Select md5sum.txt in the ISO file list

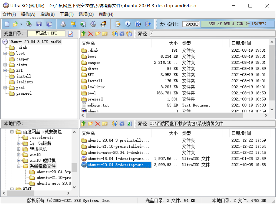pos(98,105)
